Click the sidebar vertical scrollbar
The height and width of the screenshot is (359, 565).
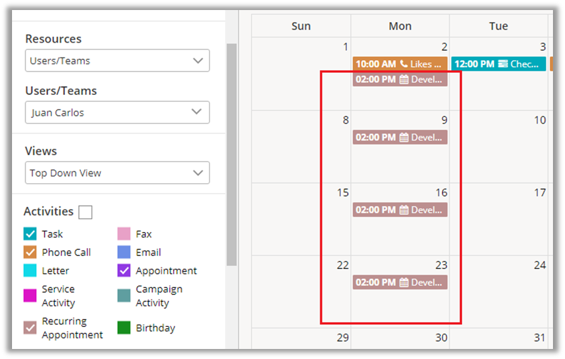point(231,154)
